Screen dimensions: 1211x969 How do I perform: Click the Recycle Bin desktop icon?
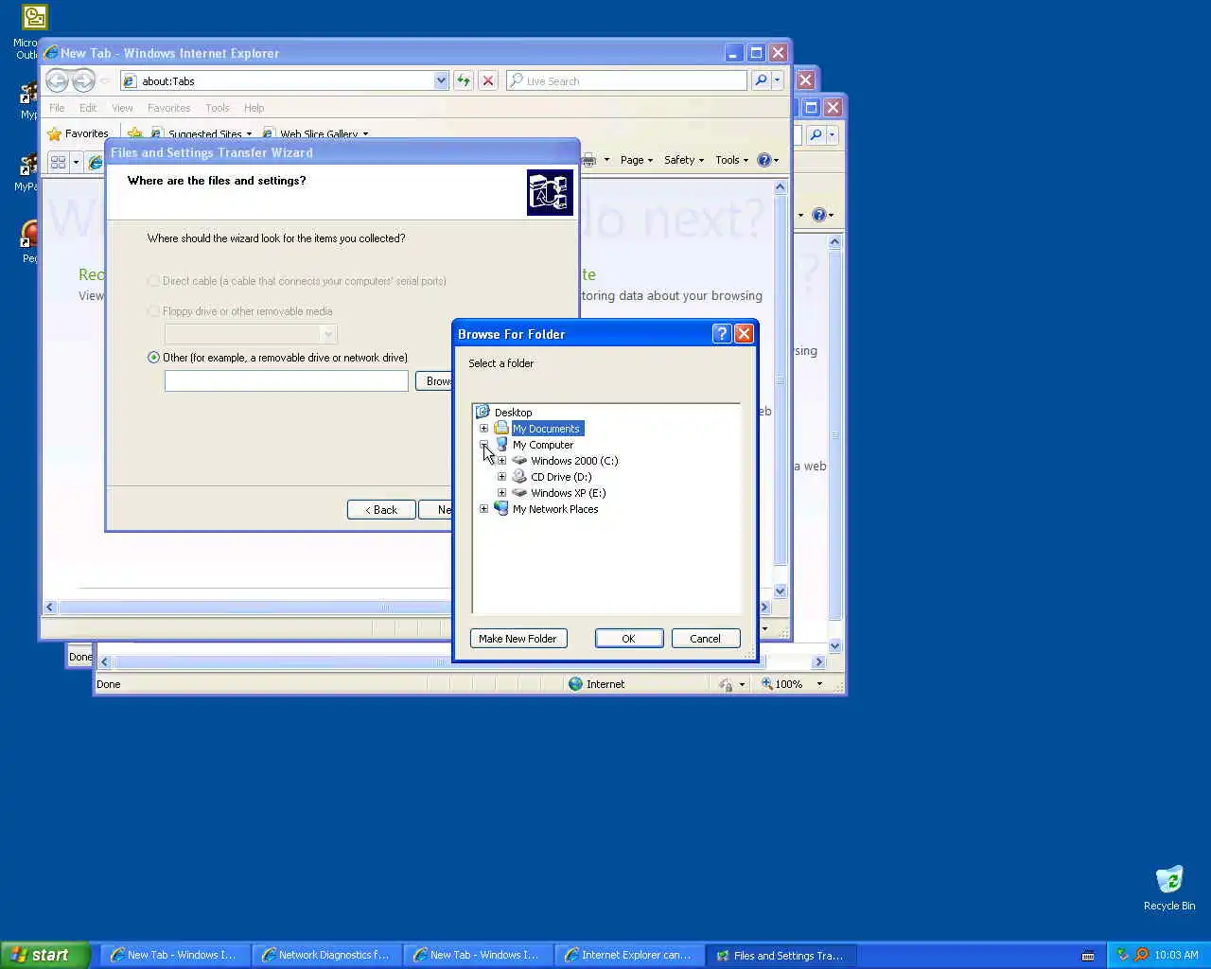1169,888
